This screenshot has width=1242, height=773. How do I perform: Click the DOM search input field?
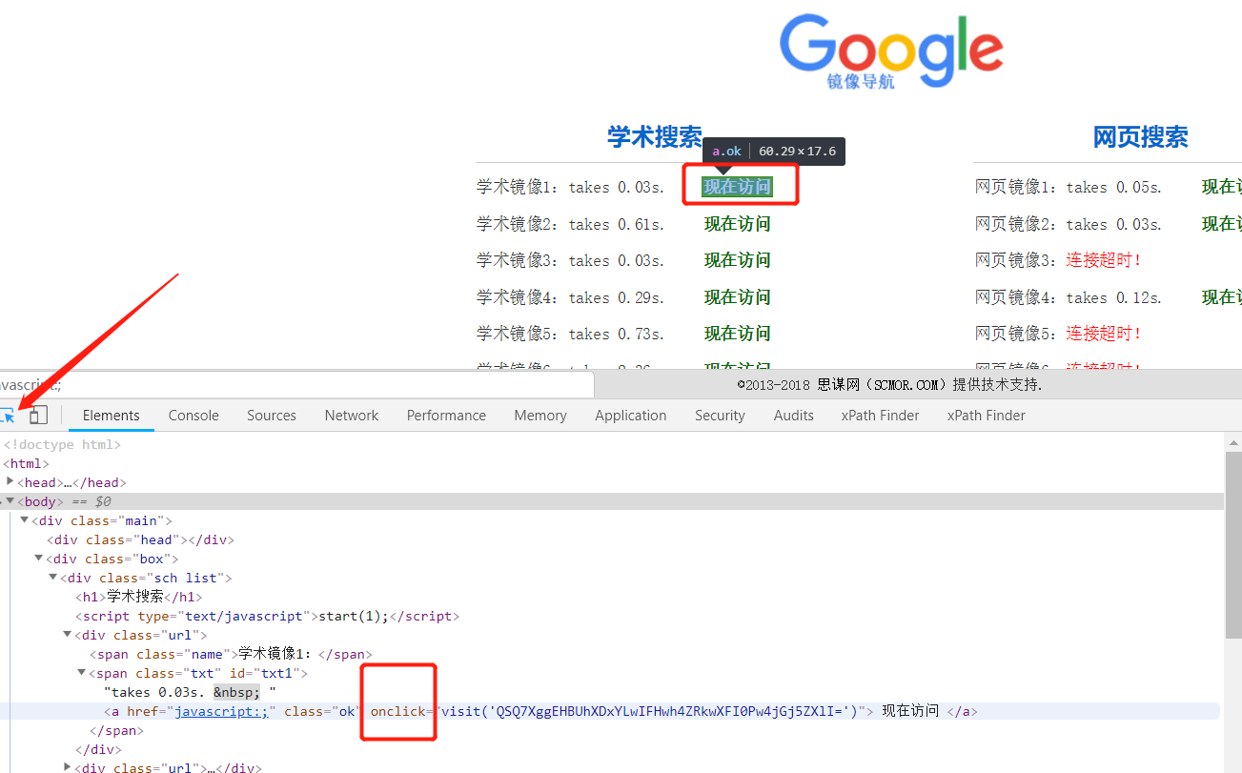286,383
